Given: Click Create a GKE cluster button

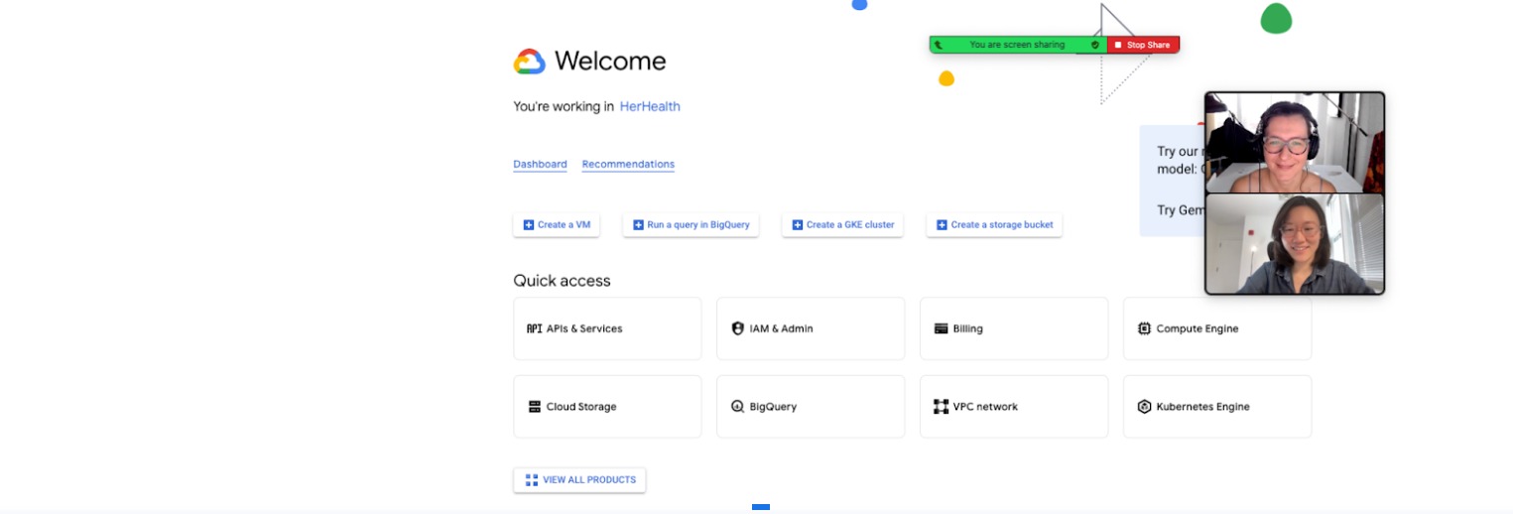Looking at the screenshot, I should pyautogui.click(x=842, y=225).
